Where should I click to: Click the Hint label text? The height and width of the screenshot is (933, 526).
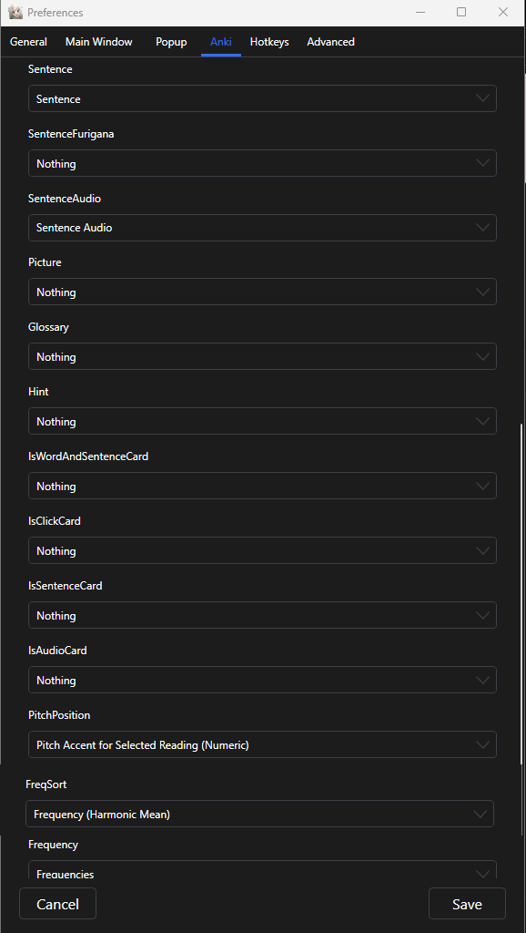[38, 392]
